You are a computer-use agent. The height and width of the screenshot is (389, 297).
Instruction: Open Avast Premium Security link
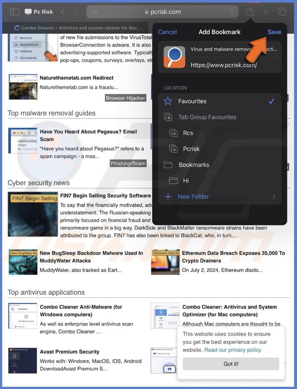(70, 352)
